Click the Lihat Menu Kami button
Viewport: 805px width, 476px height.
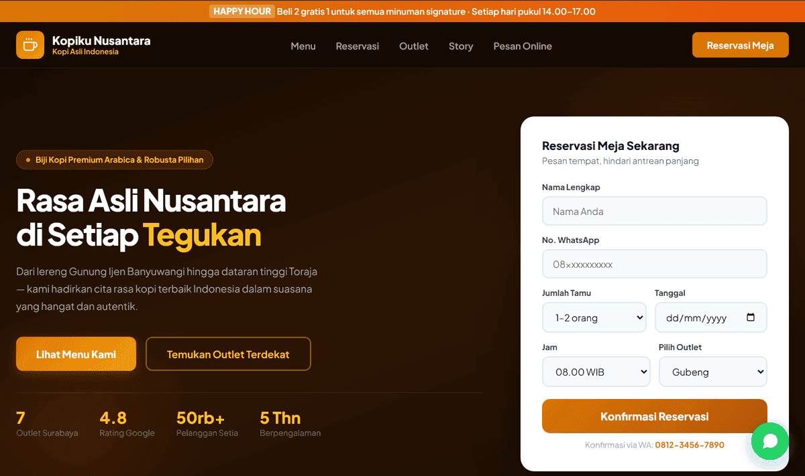pos(76,354)
